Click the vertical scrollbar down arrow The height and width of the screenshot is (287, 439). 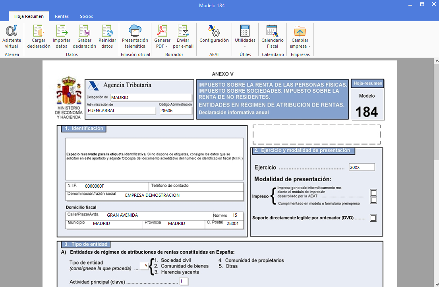pyautogui.click(x=436, y=284)
